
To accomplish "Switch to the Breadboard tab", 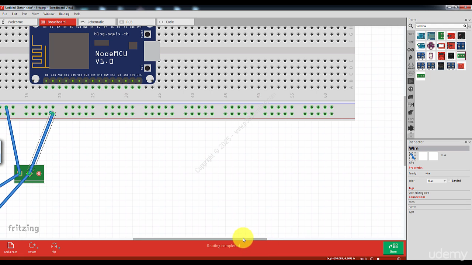I will [58, 22].
